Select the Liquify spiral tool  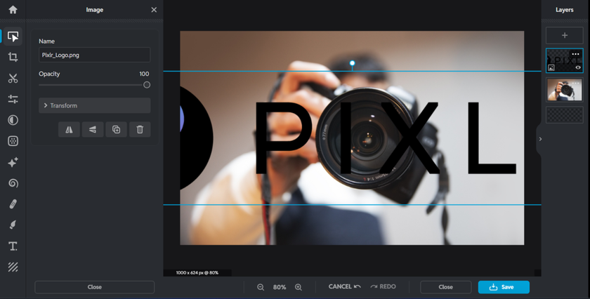13,183
